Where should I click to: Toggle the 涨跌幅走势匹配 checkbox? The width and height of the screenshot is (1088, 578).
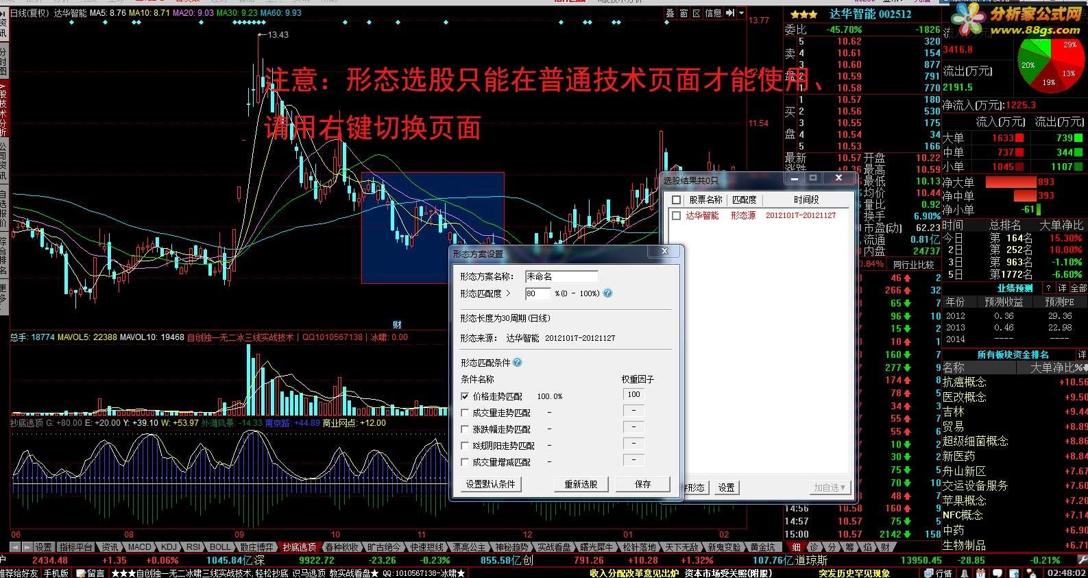point(466,429)
